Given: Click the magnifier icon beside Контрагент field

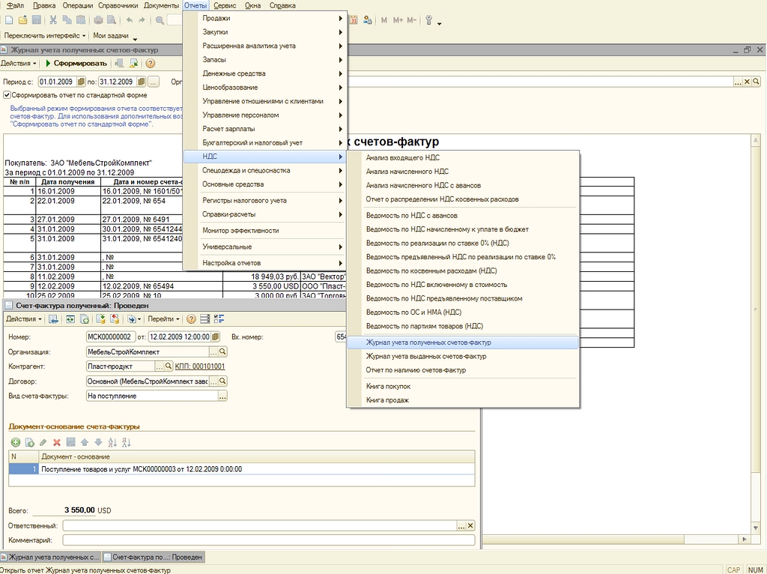Looking at the screenshot, I should pos(169,366).
